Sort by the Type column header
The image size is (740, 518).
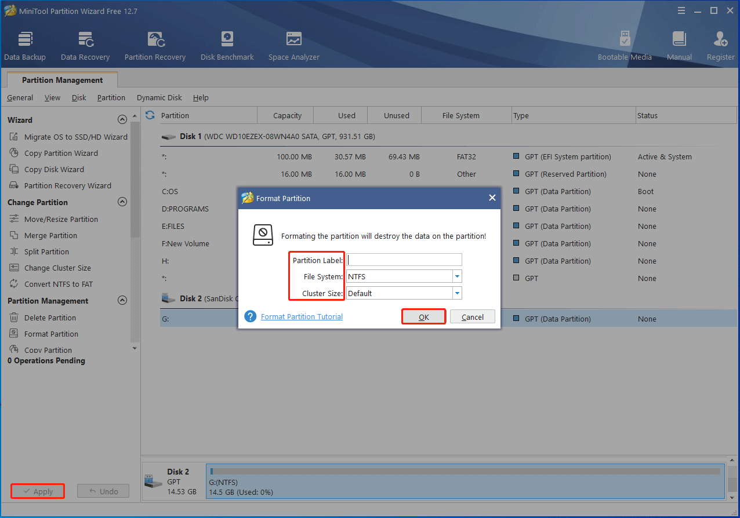[x=574, y=115]
